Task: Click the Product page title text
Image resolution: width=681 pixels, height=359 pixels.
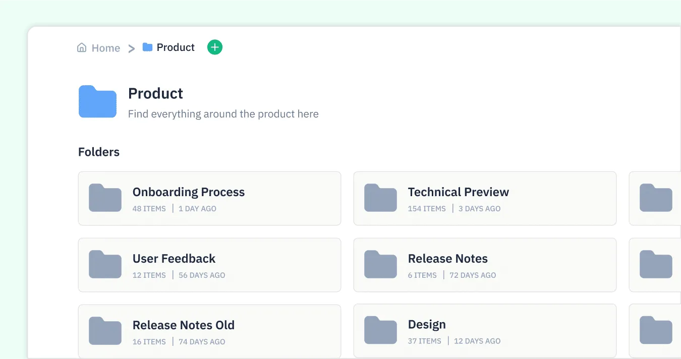Action: [155, 93]
